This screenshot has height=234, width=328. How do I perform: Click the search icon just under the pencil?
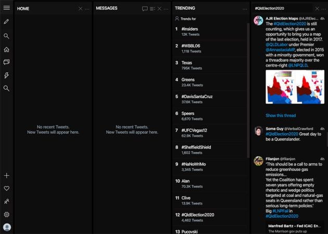click(x=6, y=36)
